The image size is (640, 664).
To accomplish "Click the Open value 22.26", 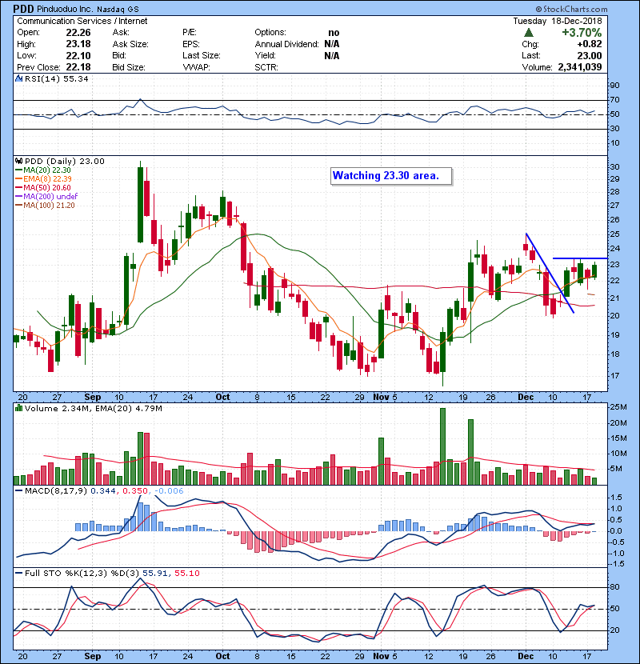I will (x=78, y=33).
